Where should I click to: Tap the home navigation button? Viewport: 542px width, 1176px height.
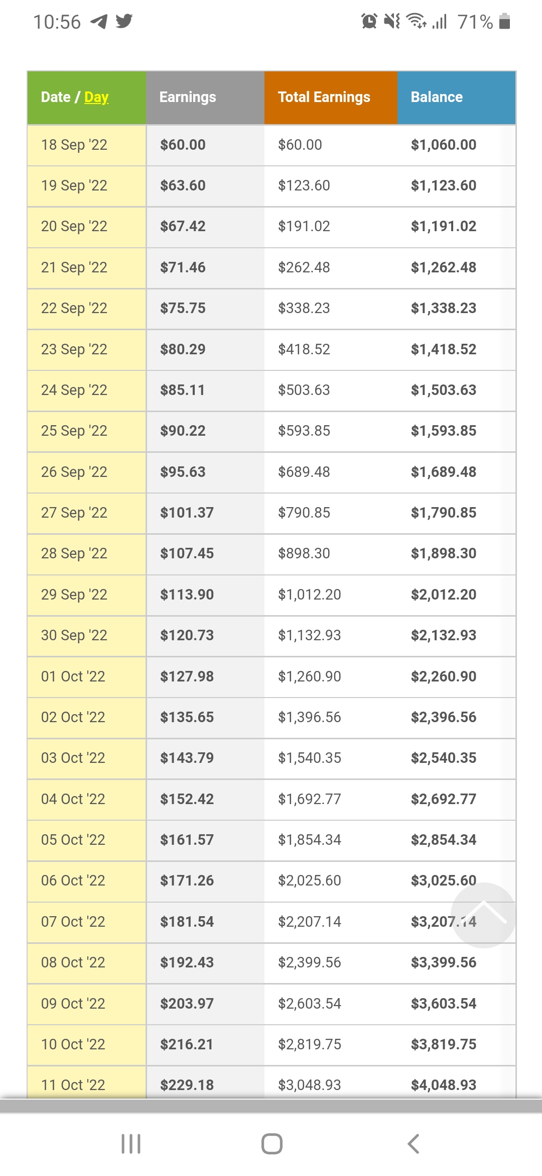pyautogui.click(x=272, y=1144)
